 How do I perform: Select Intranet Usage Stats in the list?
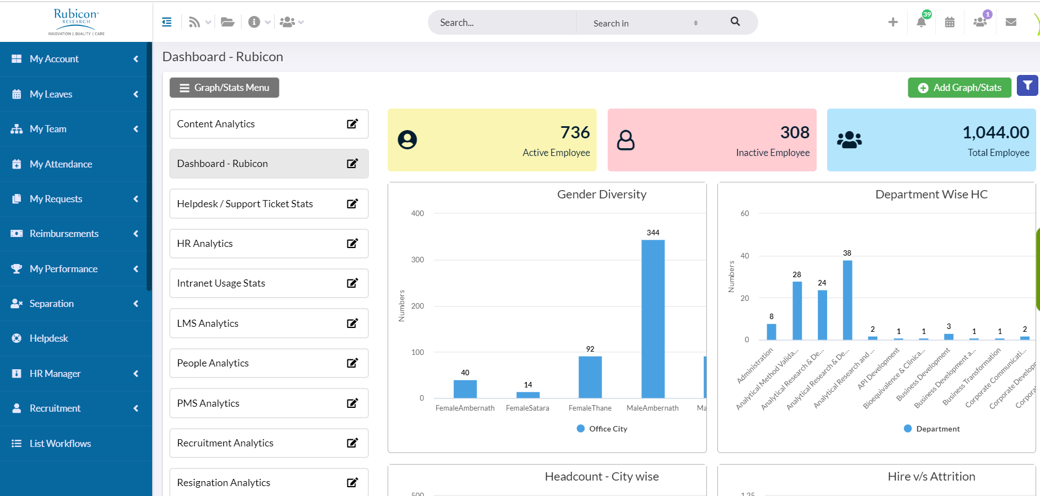(269, 283)
